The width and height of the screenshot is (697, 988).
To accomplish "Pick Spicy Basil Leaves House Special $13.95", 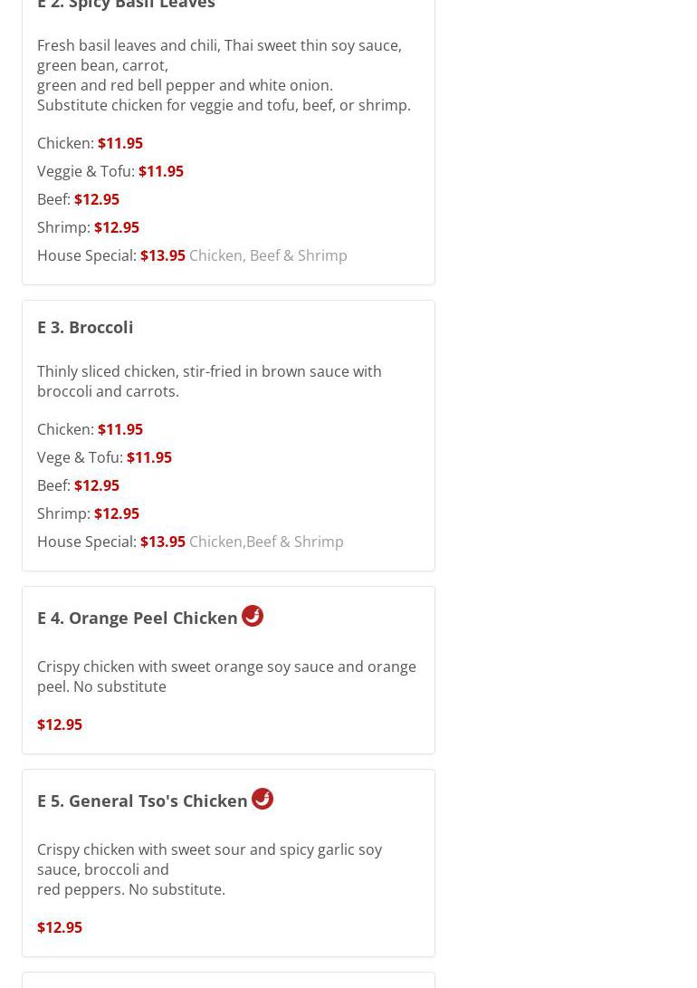I will [x=163, y=255].
